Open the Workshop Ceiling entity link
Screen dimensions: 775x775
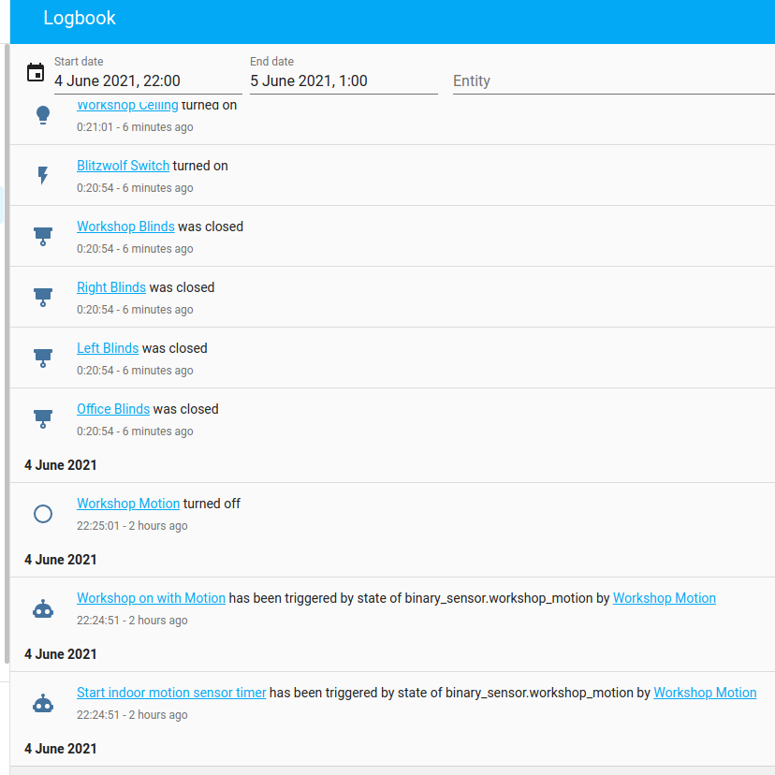[126, 105]
